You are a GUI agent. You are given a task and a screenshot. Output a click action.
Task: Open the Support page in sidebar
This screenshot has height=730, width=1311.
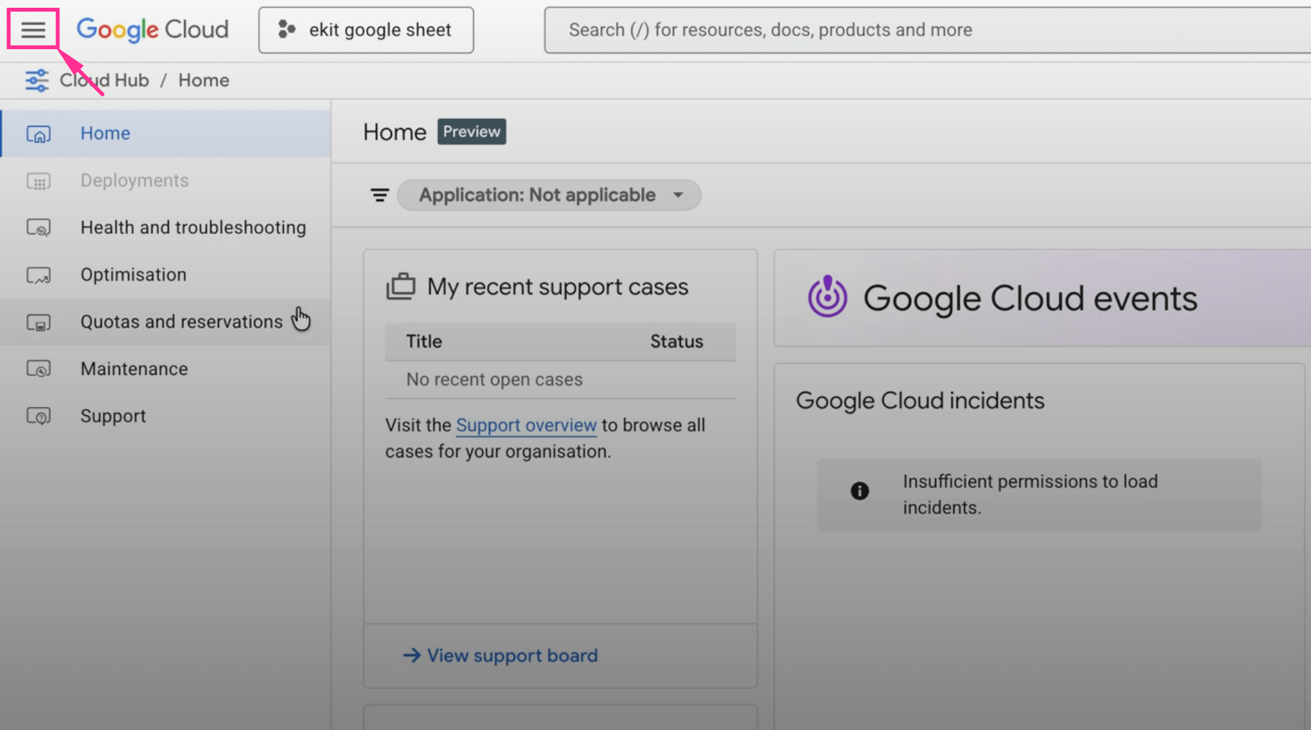coord(165,416)
